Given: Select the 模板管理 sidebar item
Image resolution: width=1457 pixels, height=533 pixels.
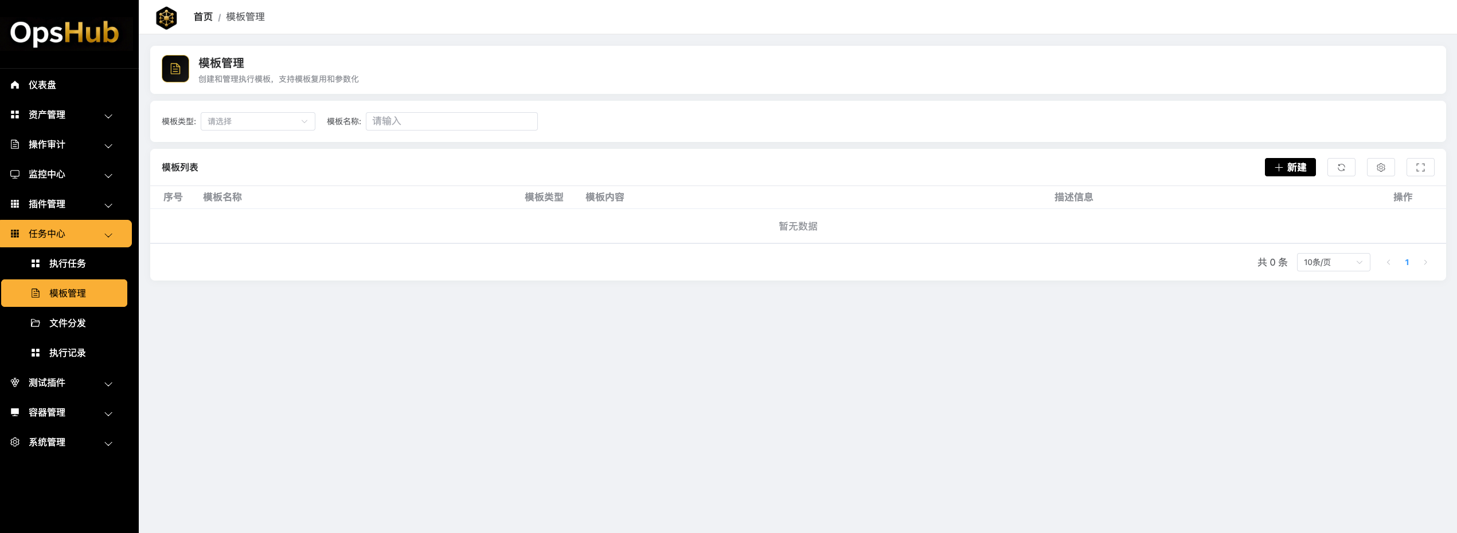Looking at the screenshot, I should point(67,293).
